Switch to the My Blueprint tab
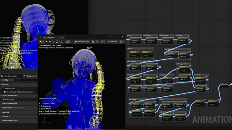The height and width of the screenshot is (130, 232). click(30, 76)
